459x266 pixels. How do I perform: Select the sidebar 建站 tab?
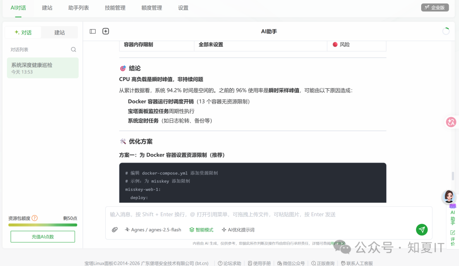coord(59,32)
